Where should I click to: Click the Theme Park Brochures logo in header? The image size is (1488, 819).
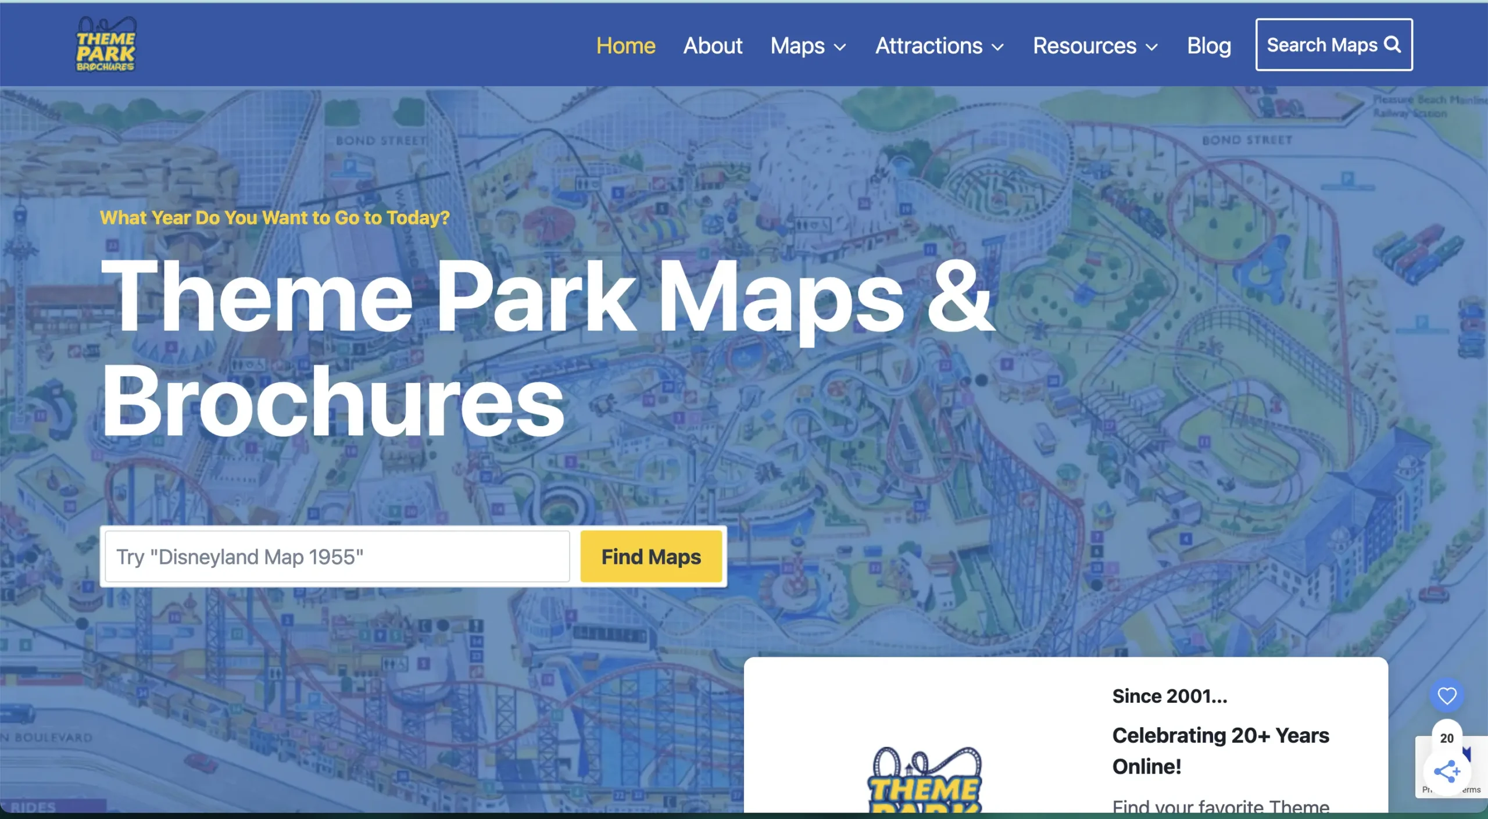[106, 44]
